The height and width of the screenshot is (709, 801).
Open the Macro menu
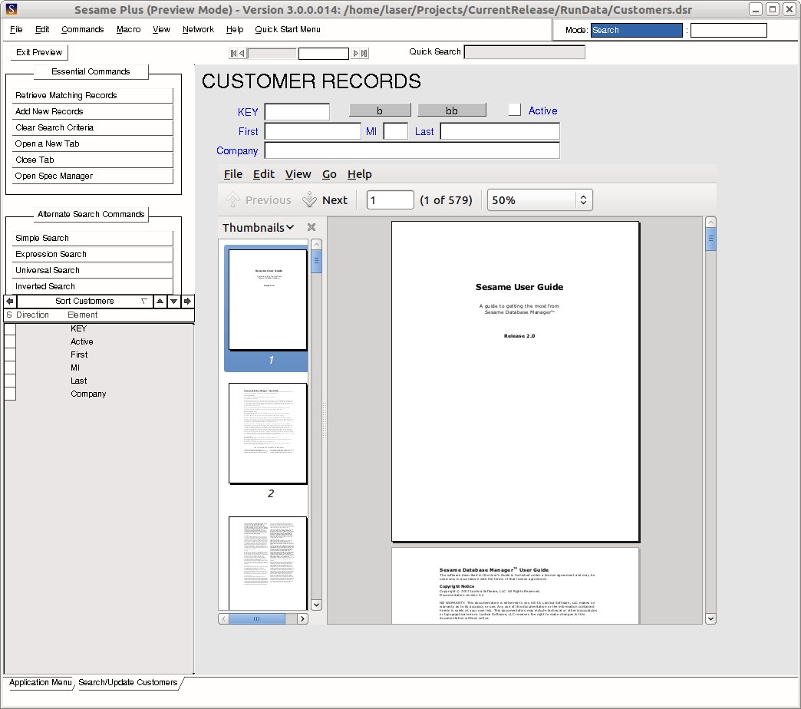tap(128, 29)
